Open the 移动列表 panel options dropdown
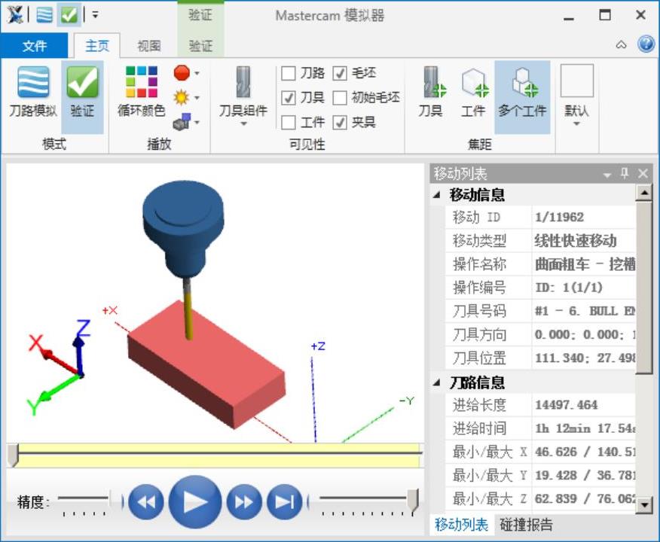This screenshot has height=542, width=660. pyautogui.click(x=607, y=175)
